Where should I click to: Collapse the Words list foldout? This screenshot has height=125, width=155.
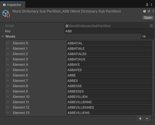click(x=3, y=37)
